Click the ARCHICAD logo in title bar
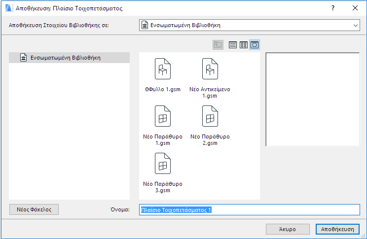Image resolution: width=367 pixels, height=239 pixels. click(x=8, y=8)
